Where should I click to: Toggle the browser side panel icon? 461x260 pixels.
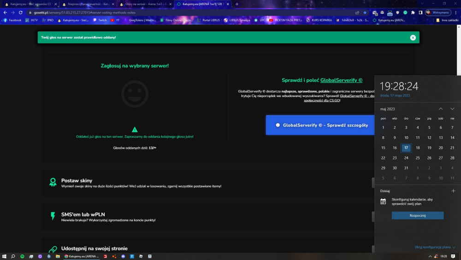pyautogui.click(x=420, y=12)
